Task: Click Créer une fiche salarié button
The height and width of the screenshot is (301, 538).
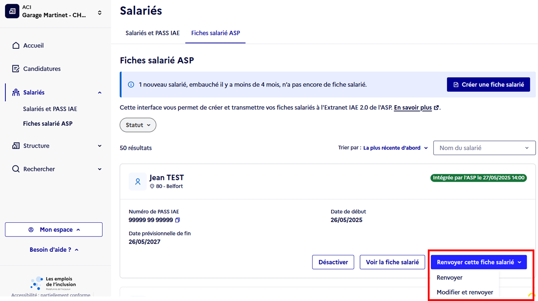Action: coord(488,85)
